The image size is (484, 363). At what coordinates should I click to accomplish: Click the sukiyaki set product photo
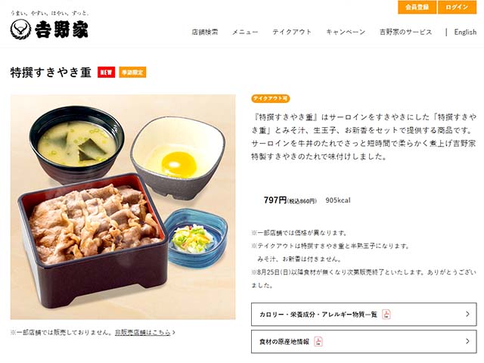click(123, 206)
